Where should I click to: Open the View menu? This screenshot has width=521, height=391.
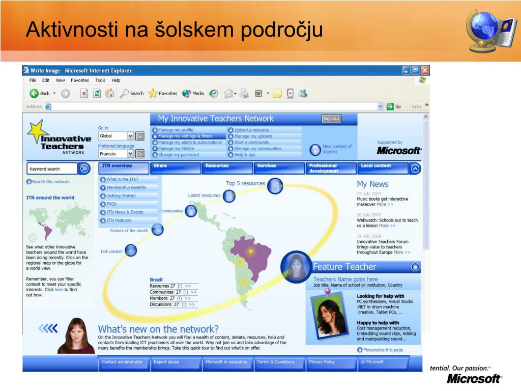point(60,80)
